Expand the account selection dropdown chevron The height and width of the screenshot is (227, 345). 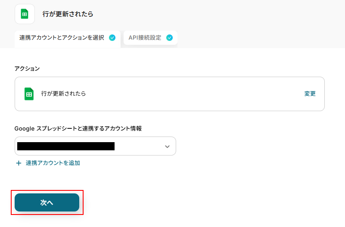coord(168,146)
